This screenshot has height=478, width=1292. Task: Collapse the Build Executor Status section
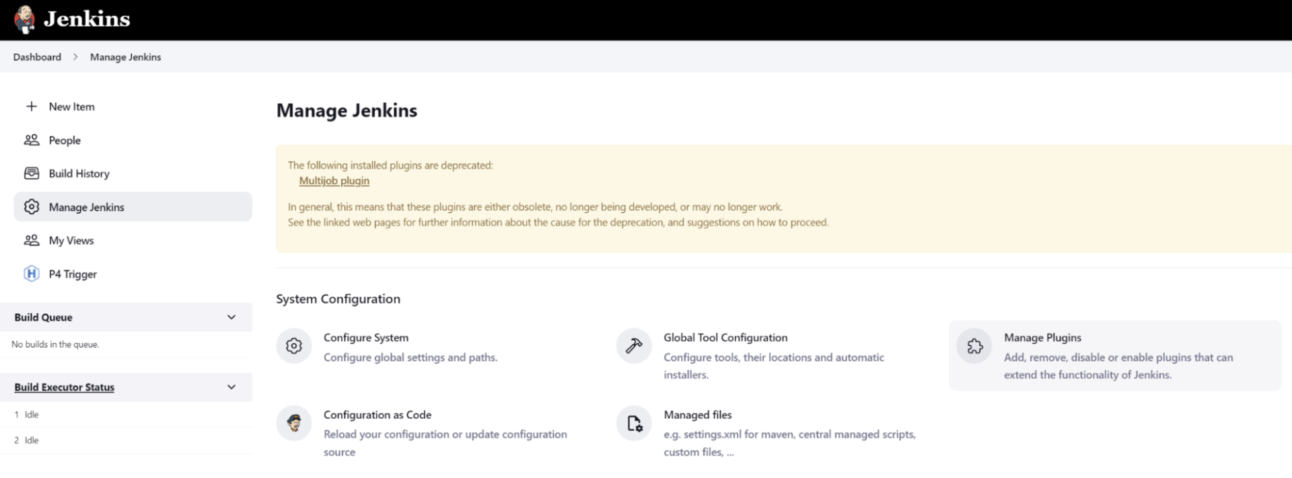pyautogui.click(x=231, y=387)
